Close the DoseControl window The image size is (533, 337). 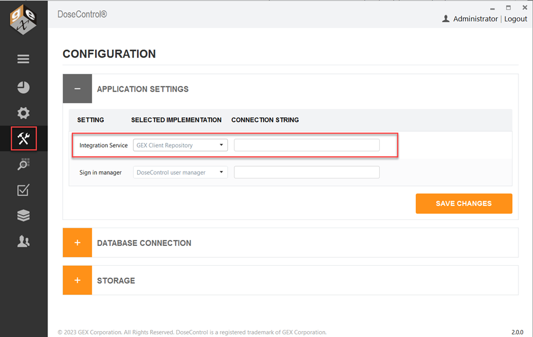[x=524, y=8]
